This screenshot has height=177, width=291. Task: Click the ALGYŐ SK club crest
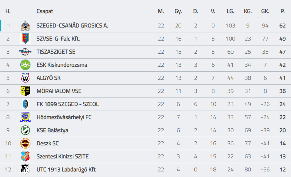(25, 78)
